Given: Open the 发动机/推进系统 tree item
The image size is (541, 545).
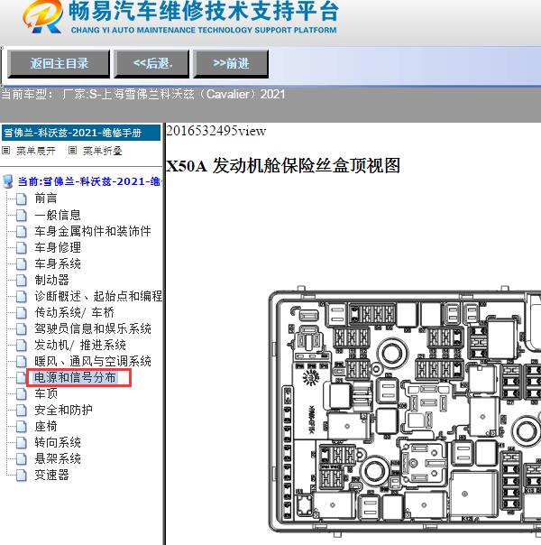Looking at the screenshot, I should (x=80, y=346).
